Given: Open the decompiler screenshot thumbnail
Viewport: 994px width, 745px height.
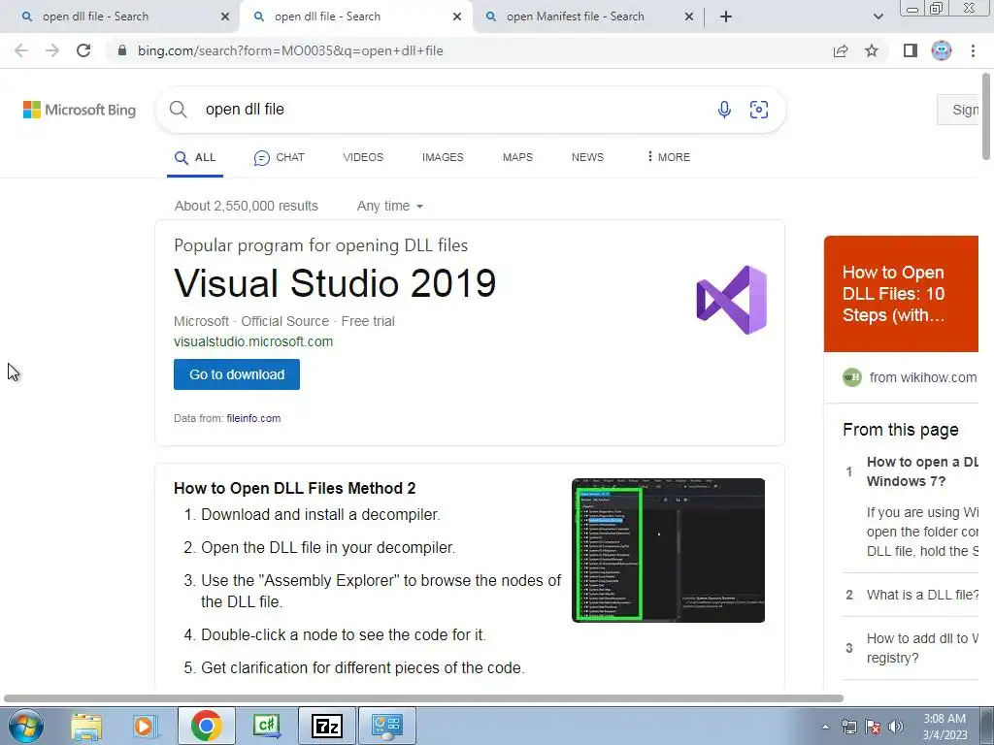Looking at the screenshot, I should click(x=668, y=550).
